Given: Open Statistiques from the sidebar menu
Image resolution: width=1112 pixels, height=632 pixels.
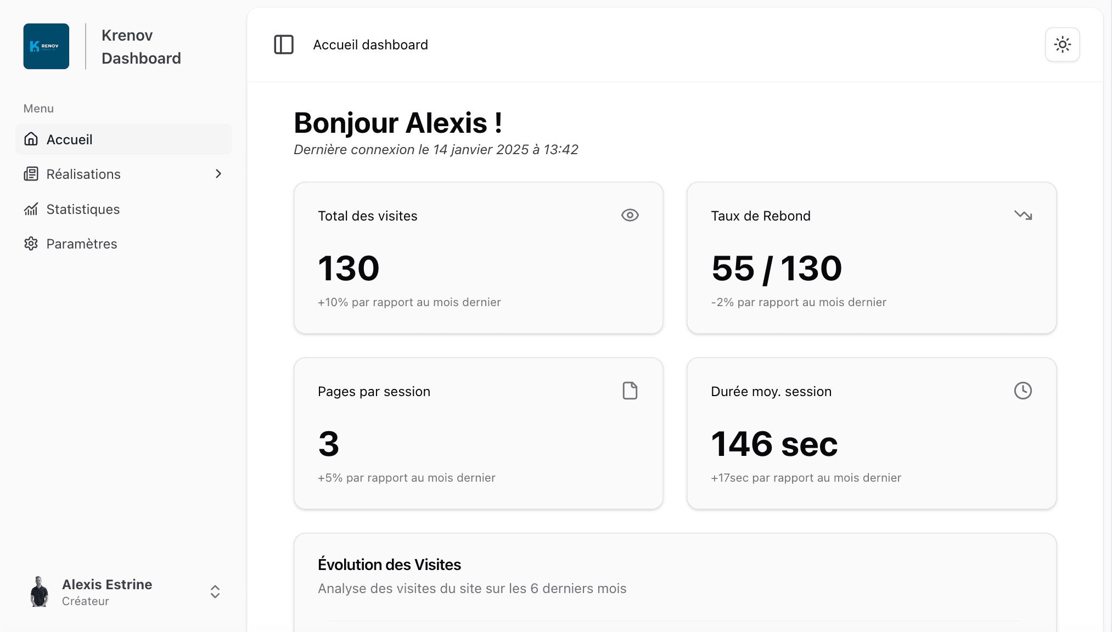Looking at the screenshot, I should pos(83,209).
